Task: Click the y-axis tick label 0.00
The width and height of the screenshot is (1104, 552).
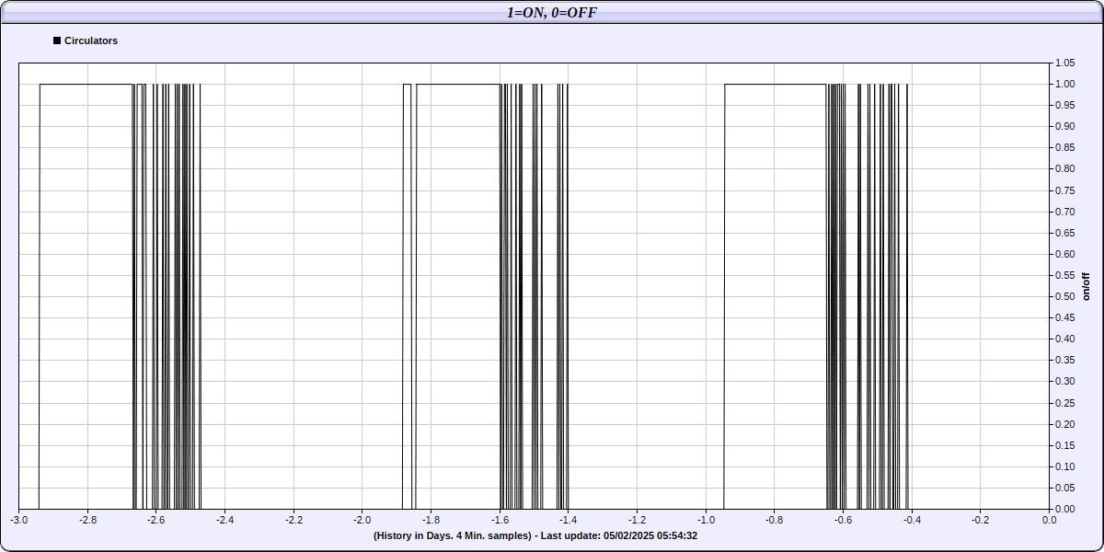Action: (x=1064, y=509)
